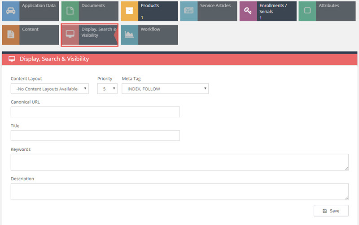Click the key icon on Enrollments / Serials tile
This screenshot has height=225, width=359.
coord(248,10)
